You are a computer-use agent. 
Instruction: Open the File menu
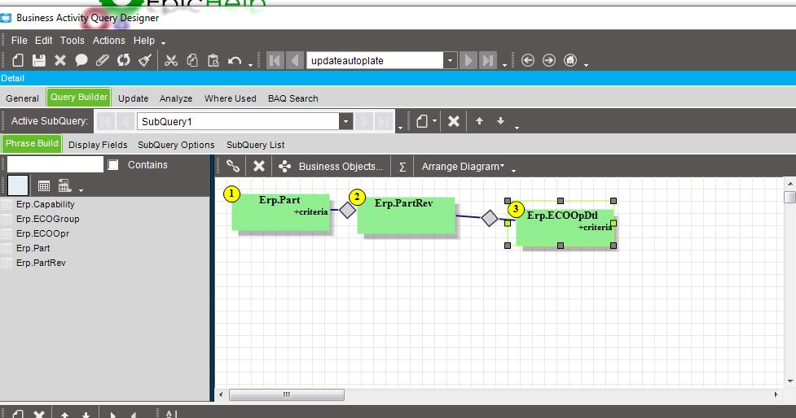click(20, 41)
